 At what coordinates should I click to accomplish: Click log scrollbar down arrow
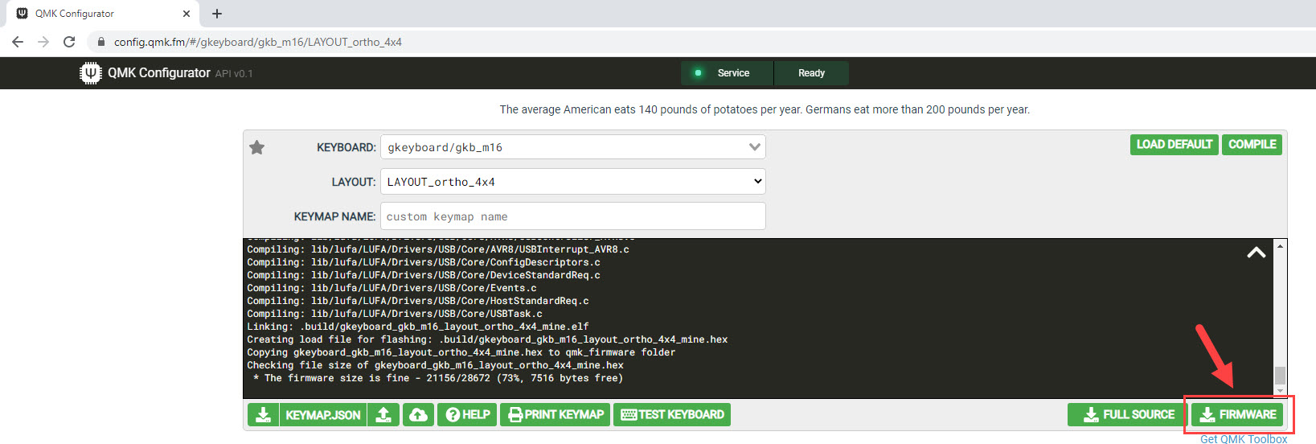pos(1280,391)
